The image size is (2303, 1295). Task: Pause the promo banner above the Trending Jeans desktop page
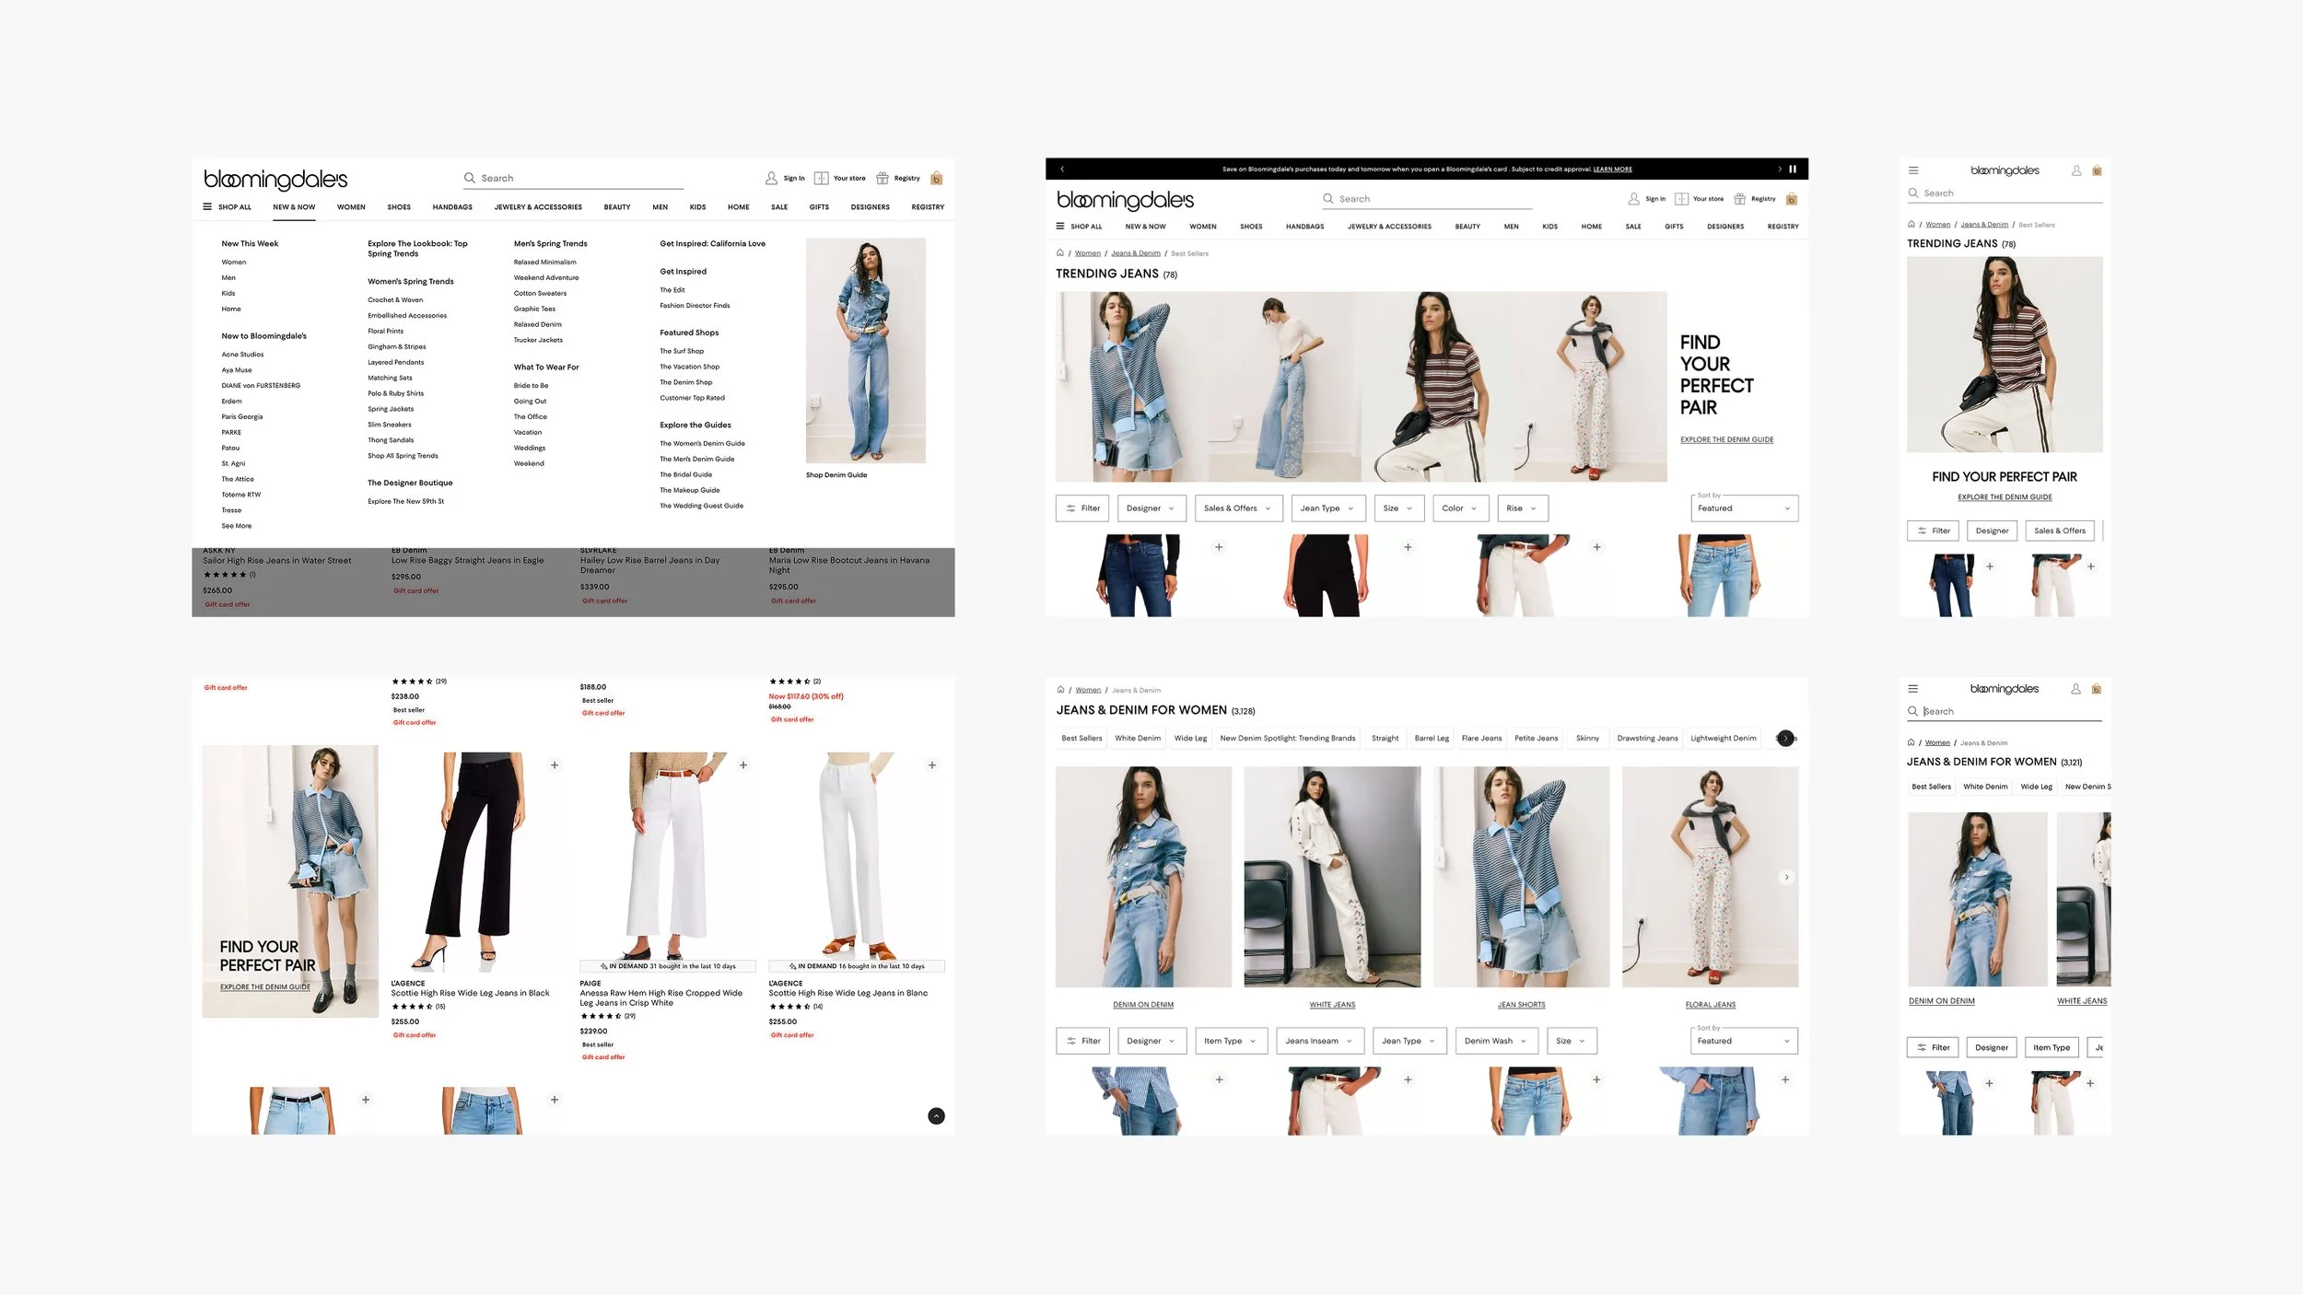pyautogui.click(x=1793, y=169)
